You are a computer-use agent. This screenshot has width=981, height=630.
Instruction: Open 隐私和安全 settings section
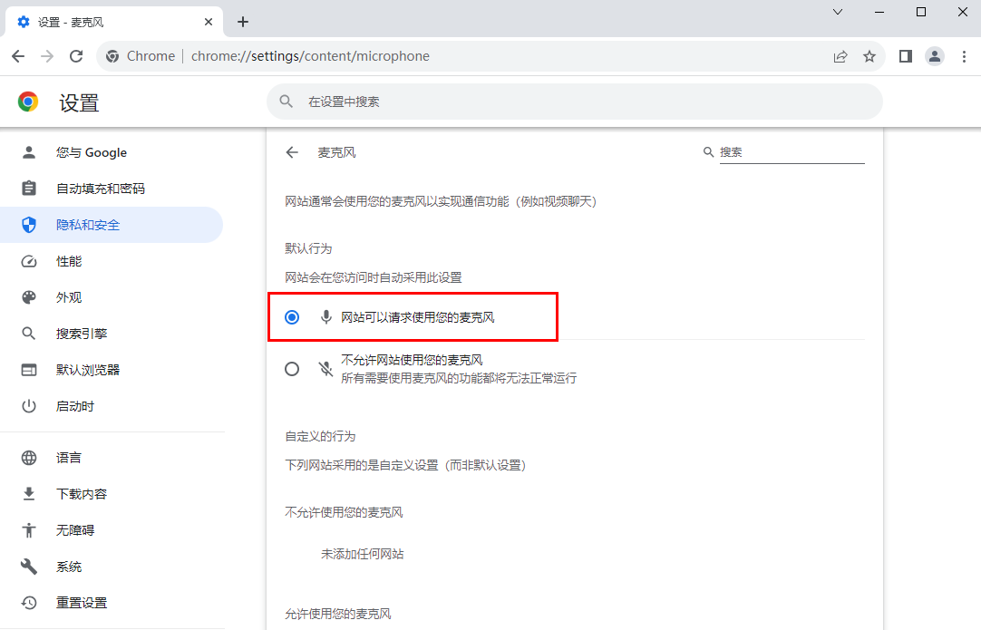coord(112,225)
